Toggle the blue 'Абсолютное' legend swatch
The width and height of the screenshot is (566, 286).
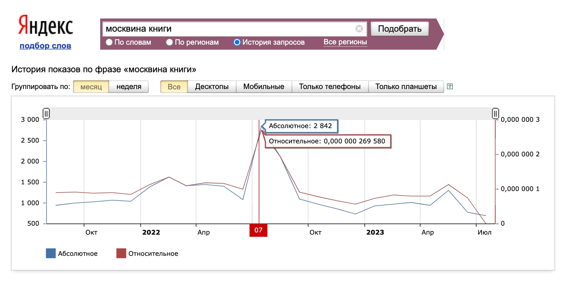point(51,254)
